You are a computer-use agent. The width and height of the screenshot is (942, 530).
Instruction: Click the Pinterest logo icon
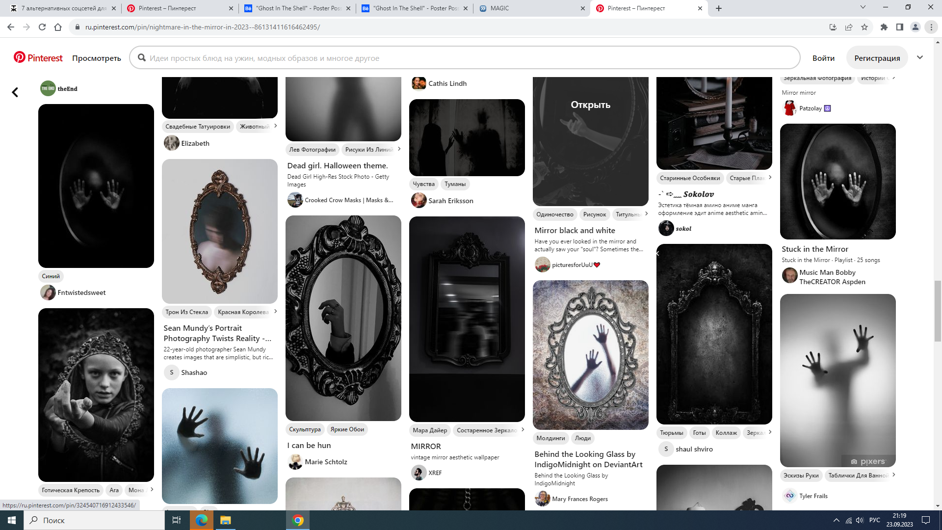(20, 57)
